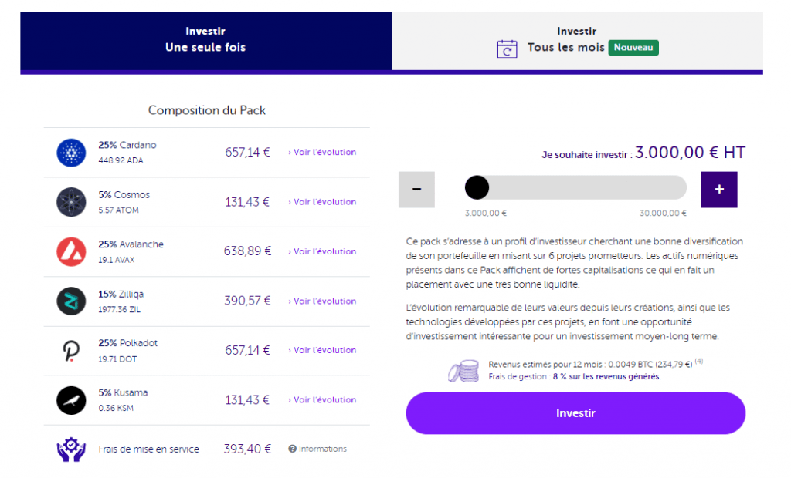Click the grey investment slider track

pyautogui.click(x=575, y=187)
